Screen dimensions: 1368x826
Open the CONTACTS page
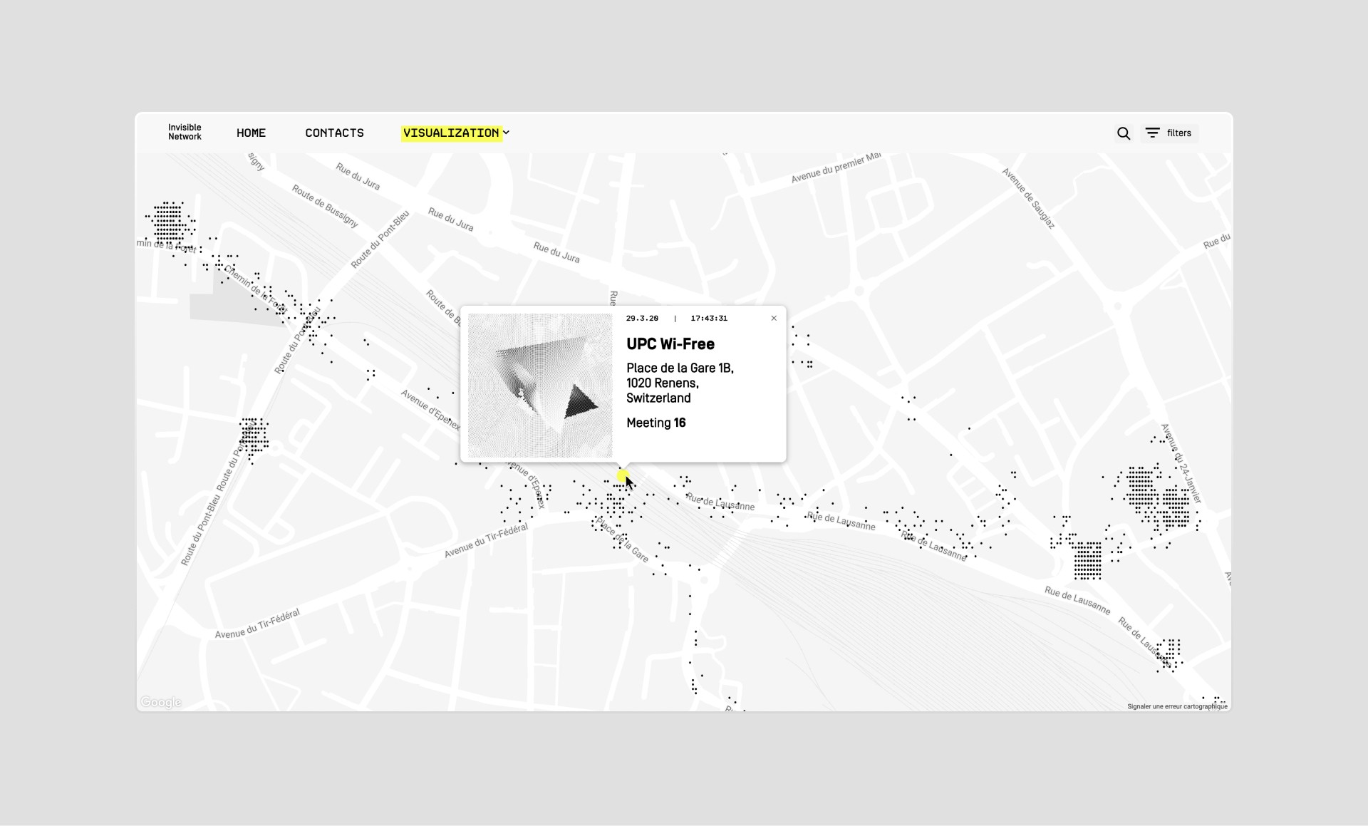(334, 133)
